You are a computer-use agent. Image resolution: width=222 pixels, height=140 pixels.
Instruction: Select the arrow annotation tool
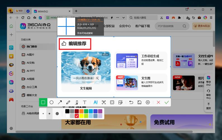(x=60, y=102)
